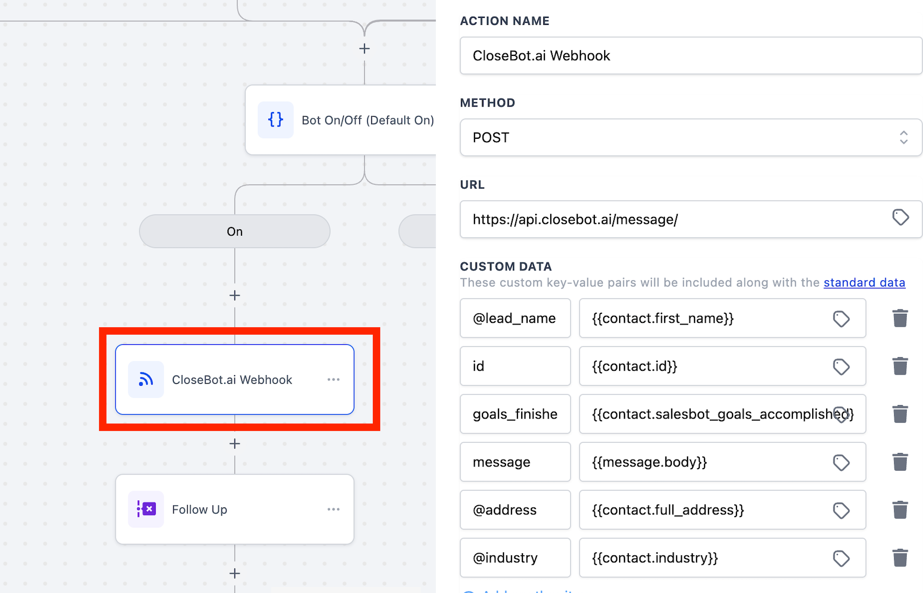Open the Method dropdown showing POST
This screenshot has height=593, width=923.
691,138
